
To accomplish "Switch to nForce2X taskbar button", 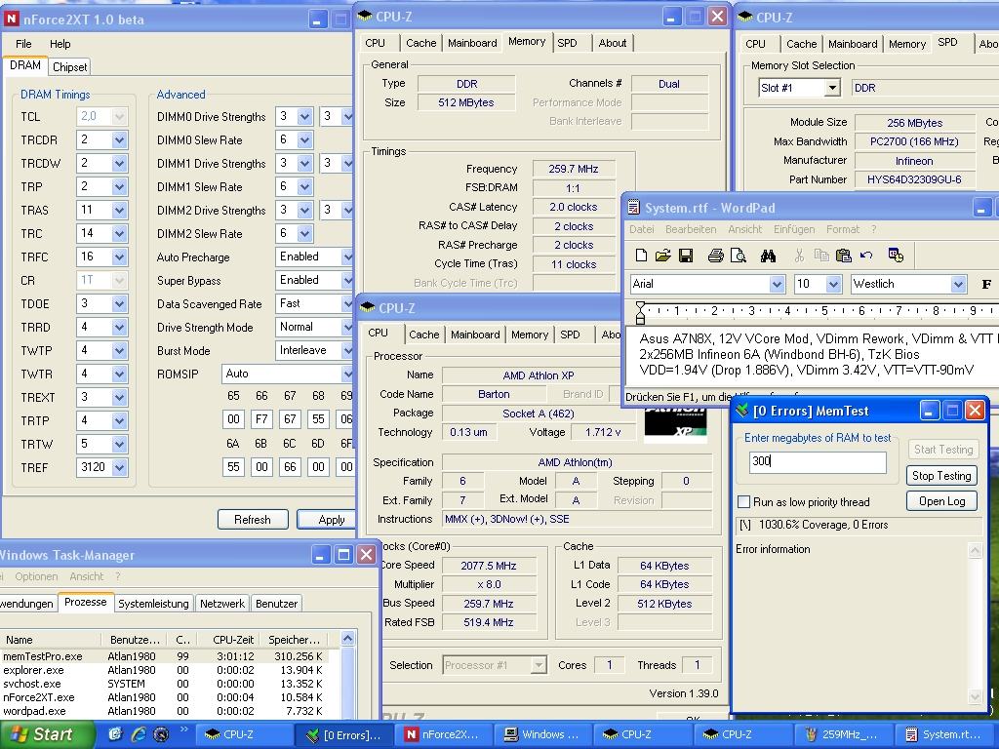I will [x=442, y=734].
